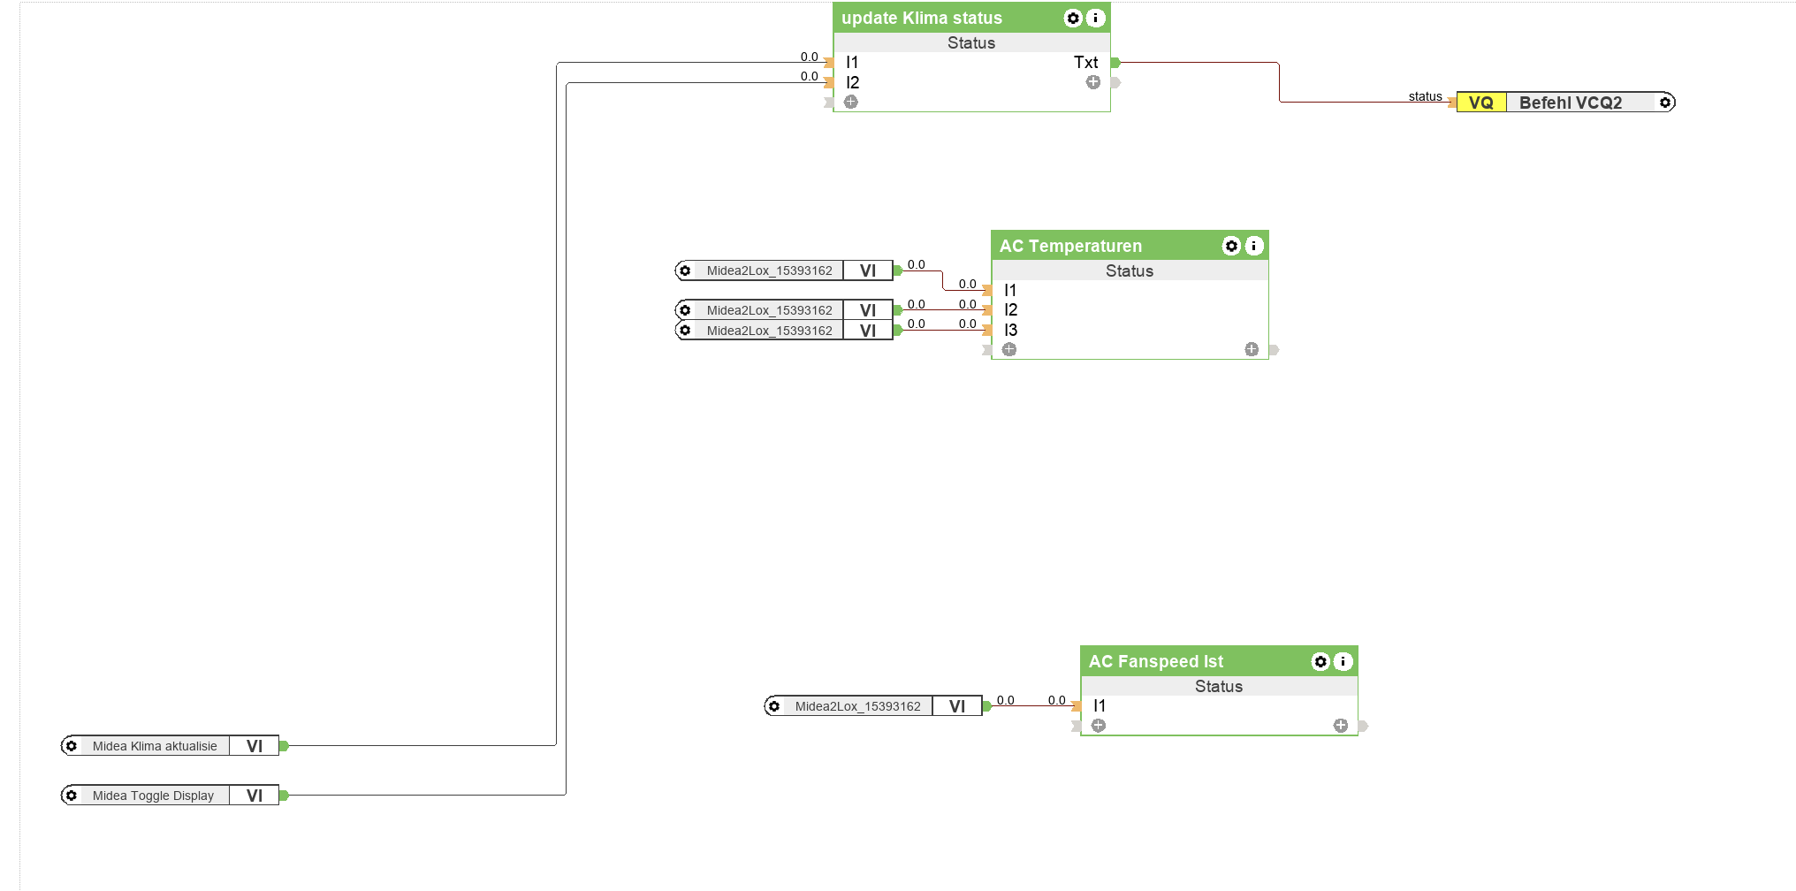Click VI tag of Midea Klima aktualisie

(255, 746)
